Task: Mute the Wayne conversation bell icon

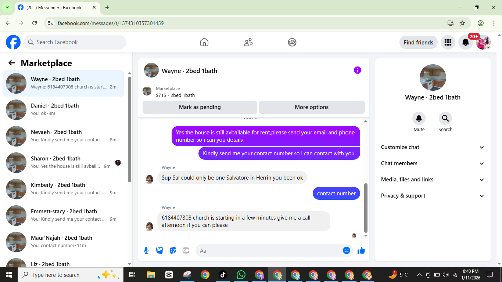Action: coord(419,118)
